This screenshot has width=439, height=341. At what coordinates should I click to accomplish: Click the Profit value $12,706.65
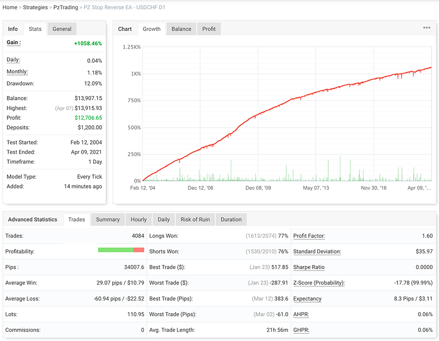[88, 118]
